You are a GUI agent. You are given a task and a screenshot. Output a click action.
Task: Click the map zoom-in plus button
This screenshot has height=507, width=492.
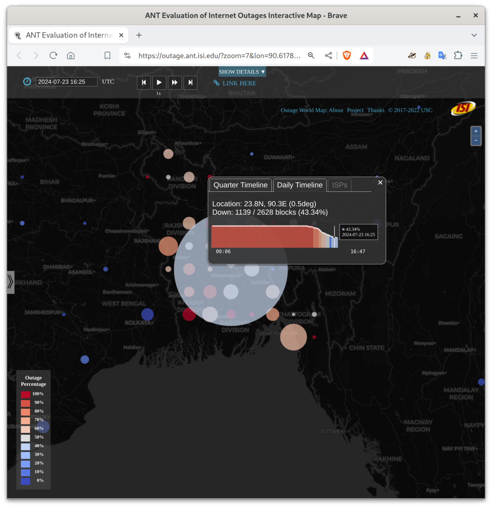pyautogui.click(x=476, y=131)
